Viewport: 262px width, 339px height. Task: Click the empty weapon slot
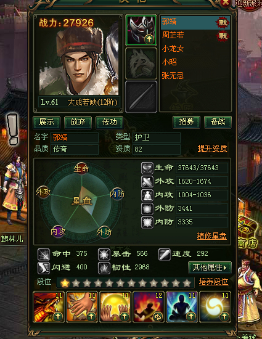[x=141, y=96]
